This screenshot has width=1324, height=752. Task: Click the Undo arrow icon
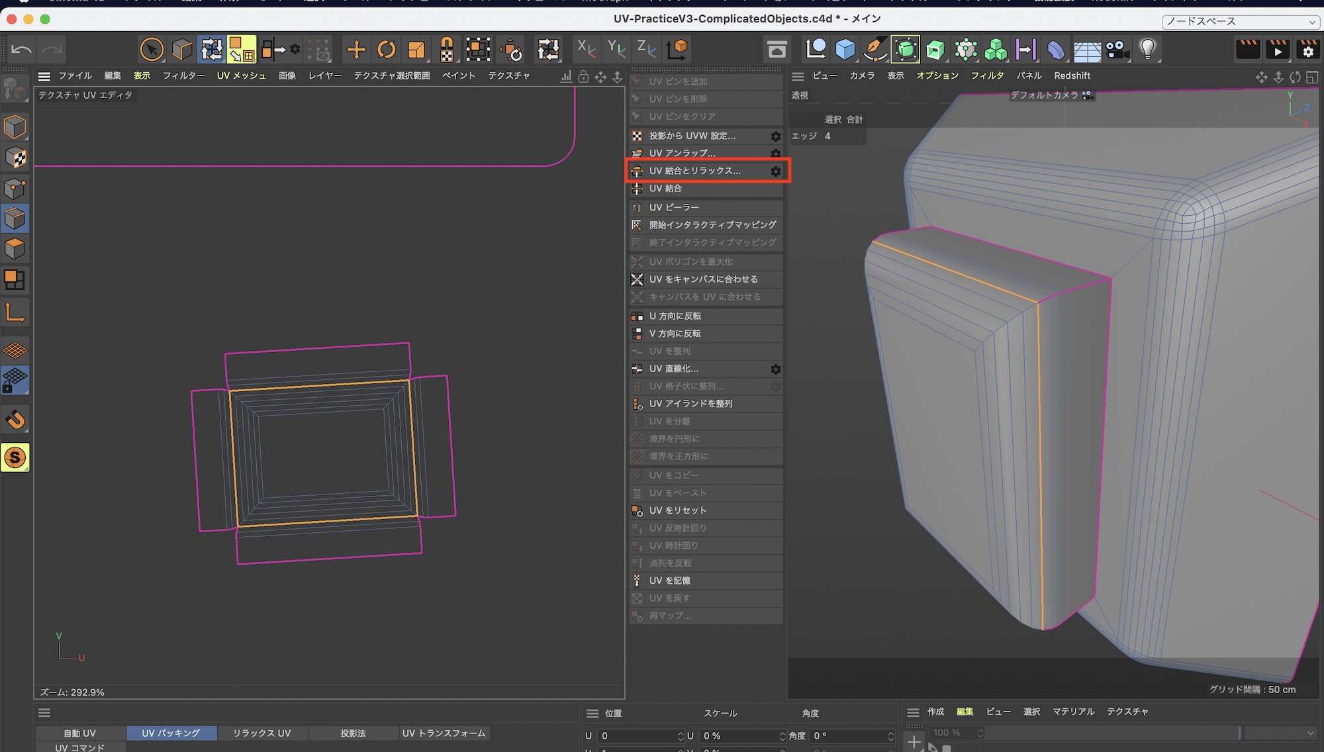pyautogui.click(x=21, y=50)
